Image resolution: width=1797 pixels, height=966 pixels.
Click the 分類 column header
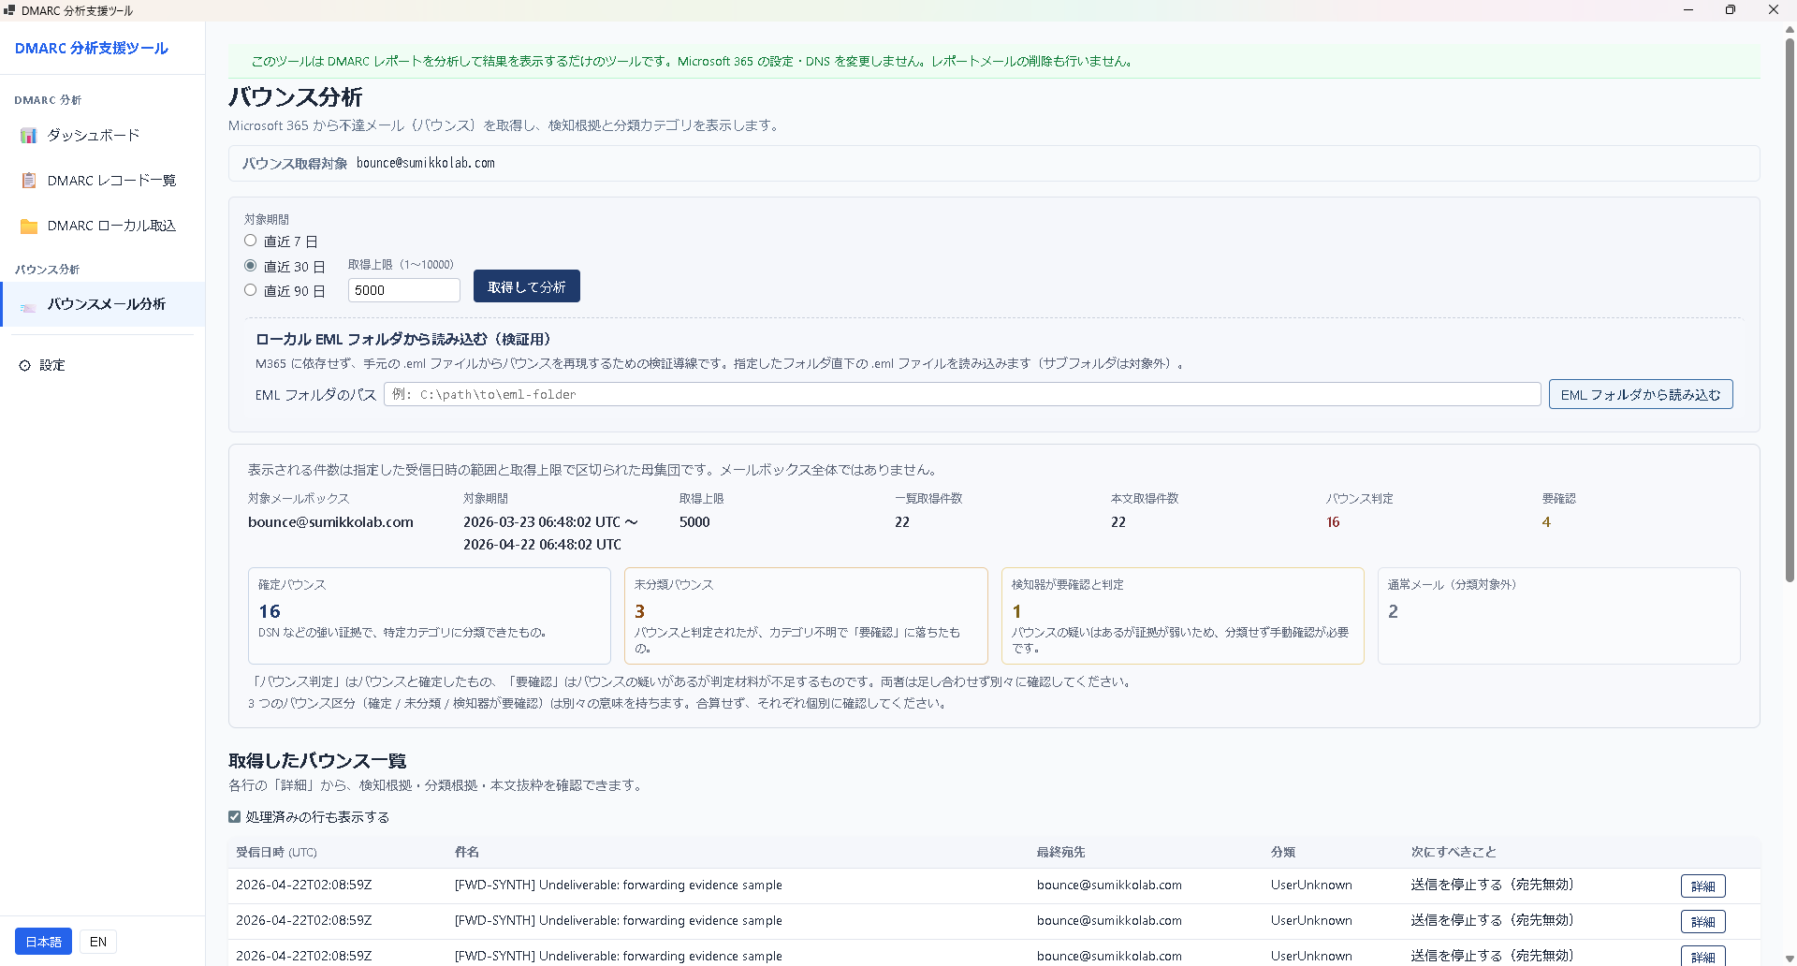pos(1283,853)
